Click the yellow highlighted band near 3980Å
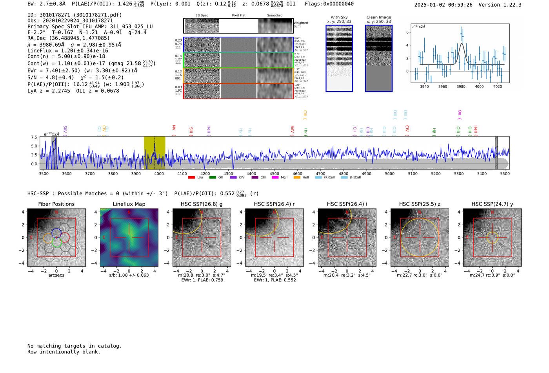549x373 pixels. coord(155,153)
